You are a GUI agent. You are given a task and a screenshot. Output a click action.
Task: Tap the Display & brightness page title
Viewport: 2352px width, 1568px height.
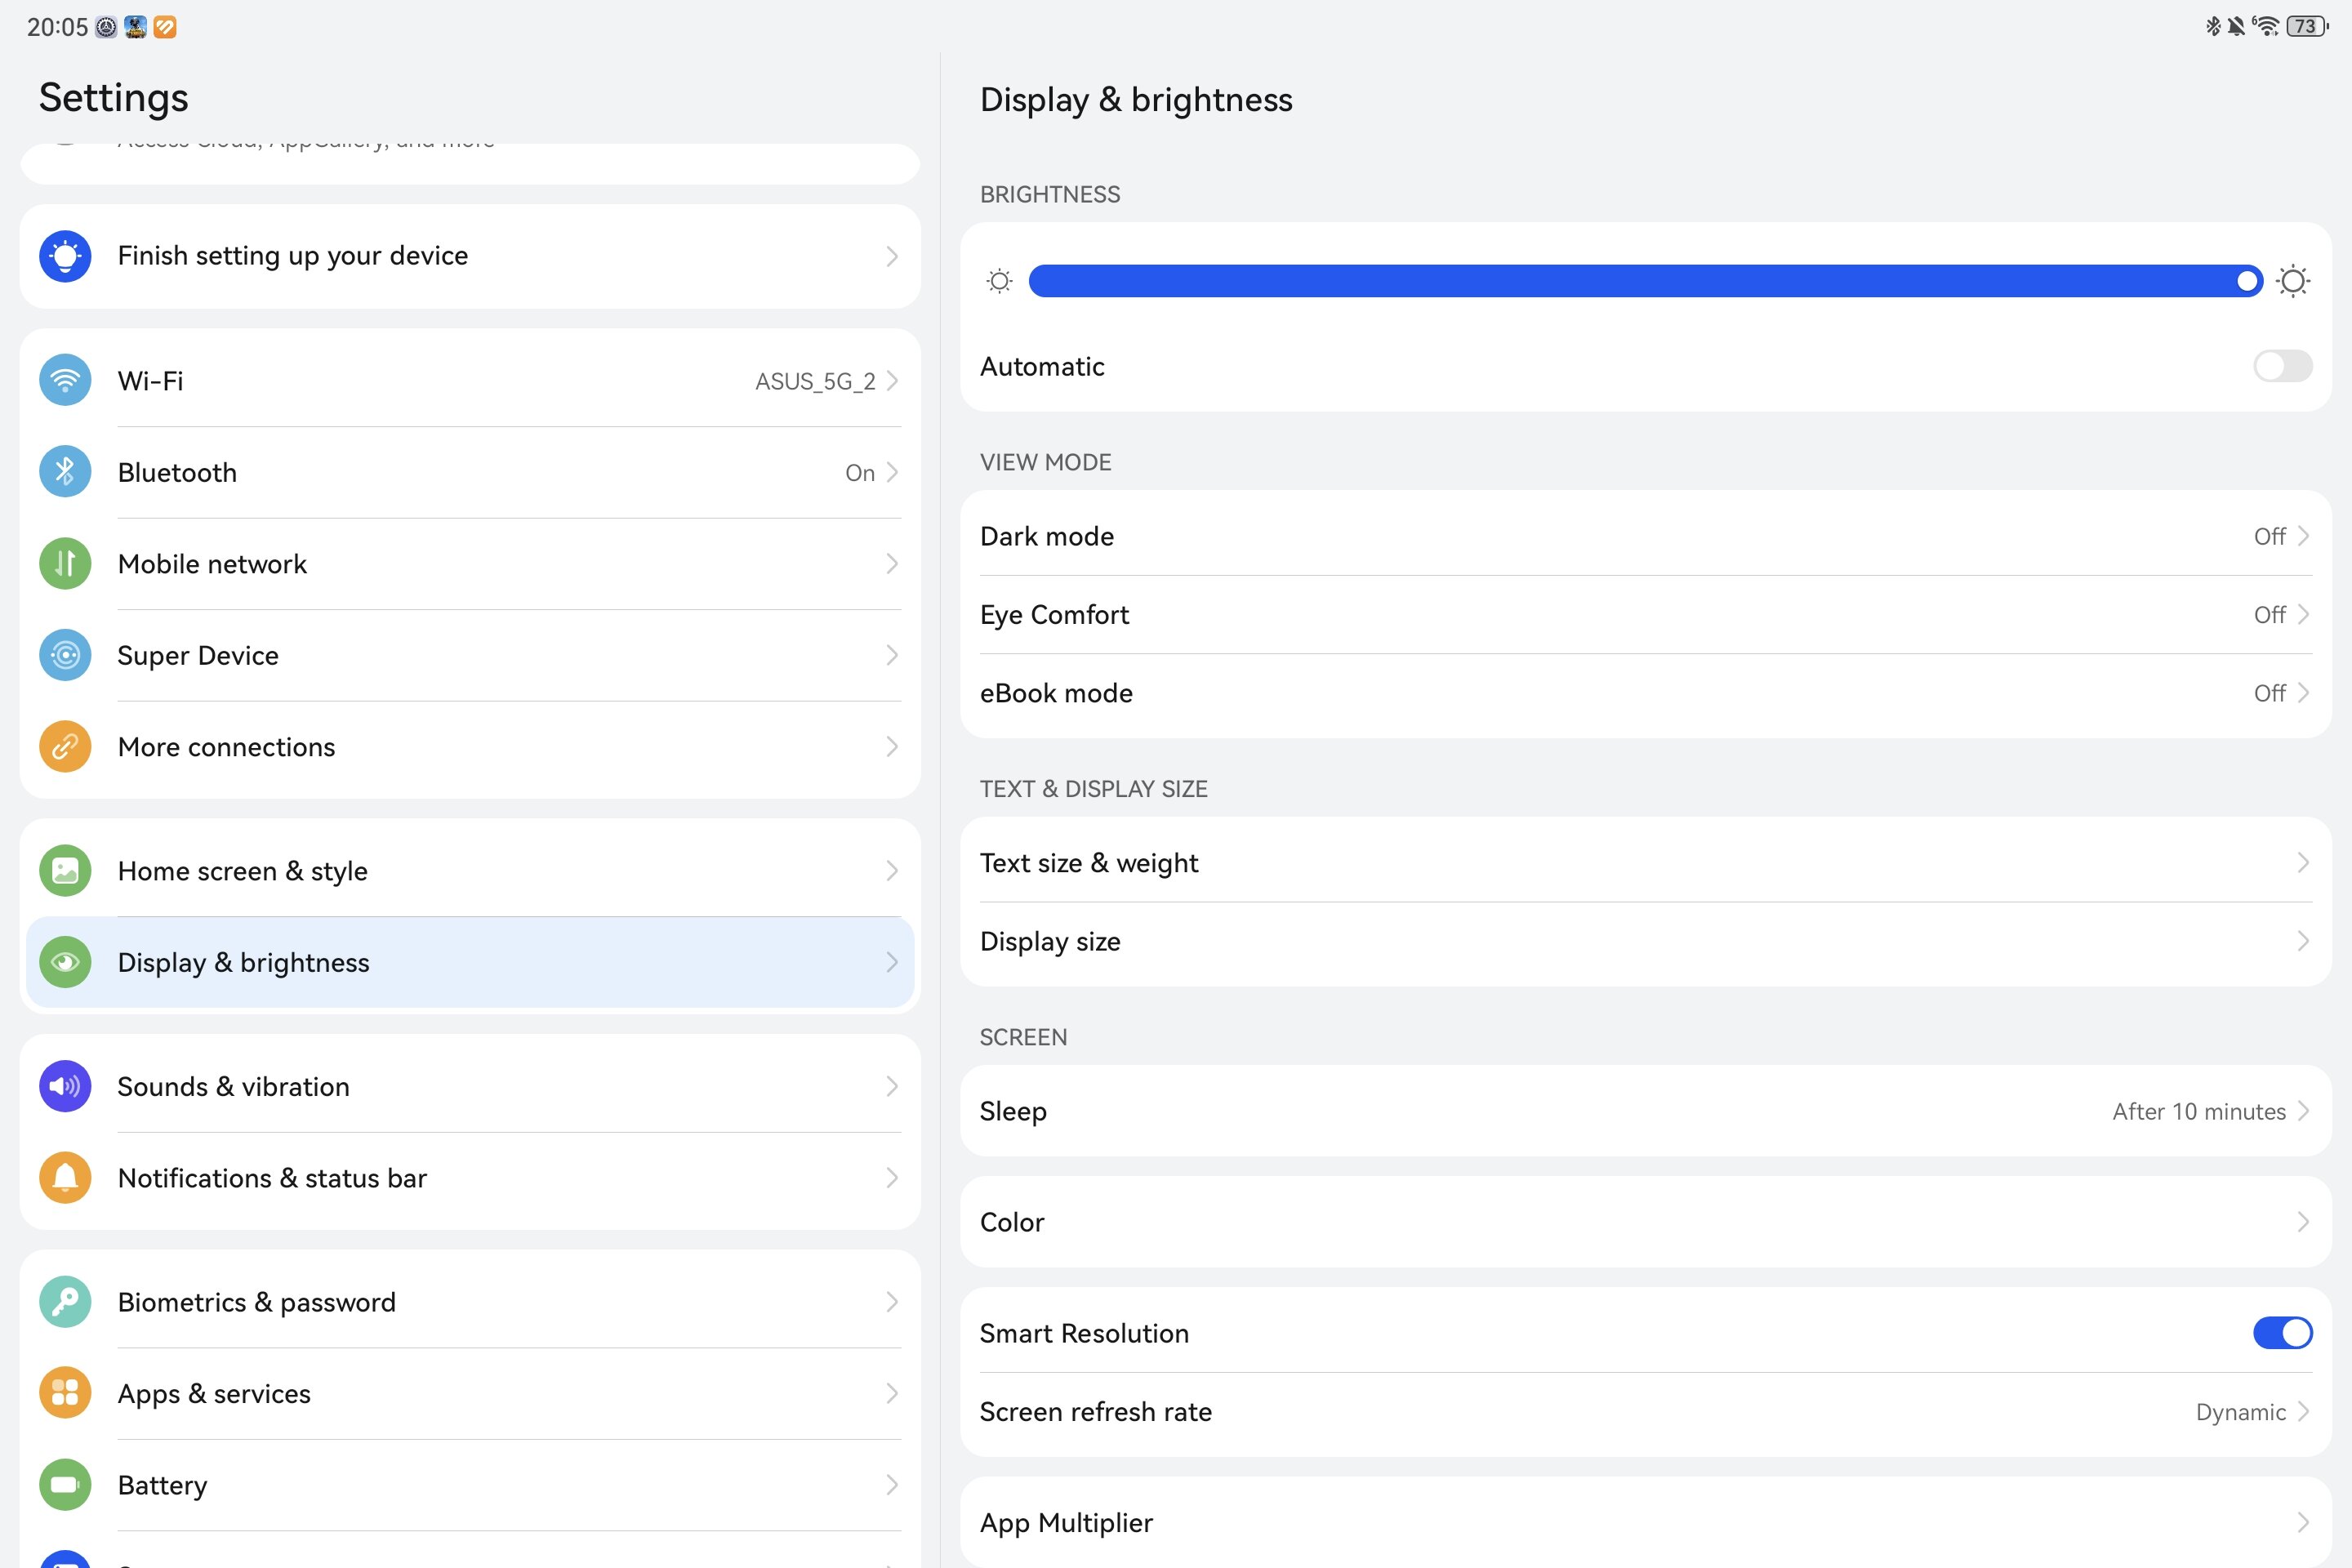pyautogui.click(x=1136, y=100)
